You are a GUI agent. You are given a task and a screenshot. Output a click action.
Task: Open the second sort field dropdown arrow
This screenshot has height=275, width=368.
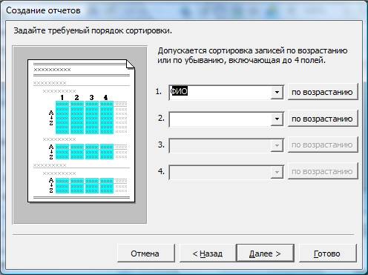[x=277, y=119]
